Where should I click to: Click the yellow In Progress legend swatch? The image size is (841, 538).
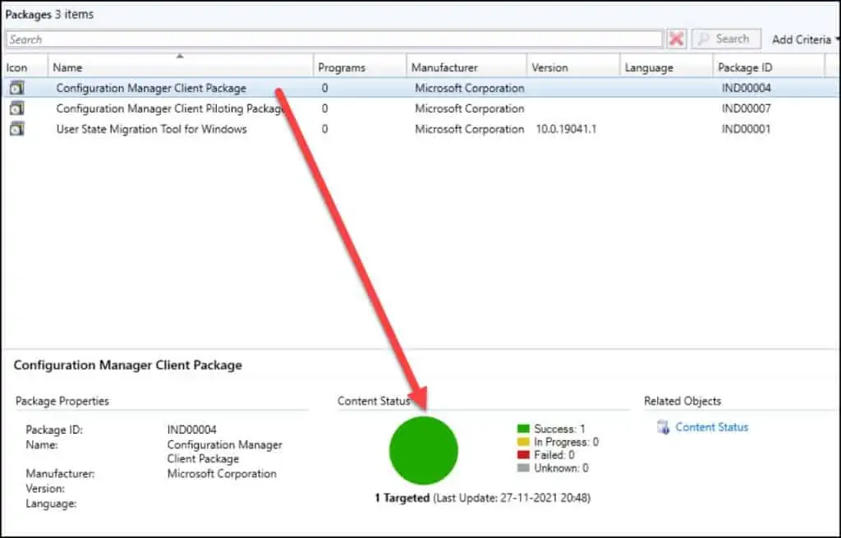coord(523,442)
